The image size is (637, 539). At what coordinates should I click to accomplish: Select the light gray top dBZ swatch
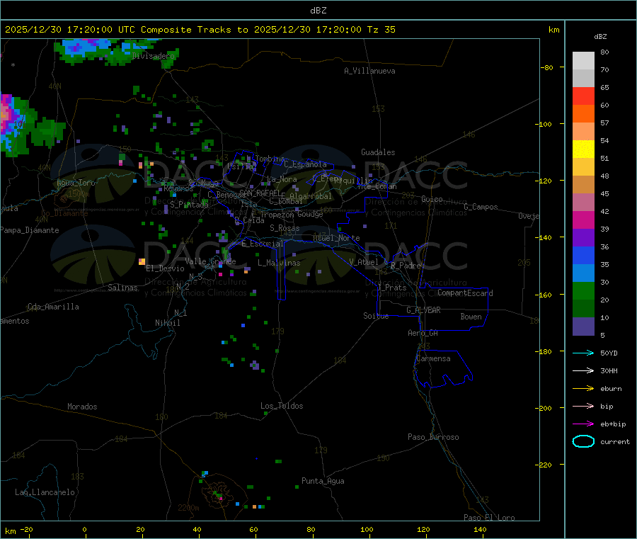(x=583, y=61)
